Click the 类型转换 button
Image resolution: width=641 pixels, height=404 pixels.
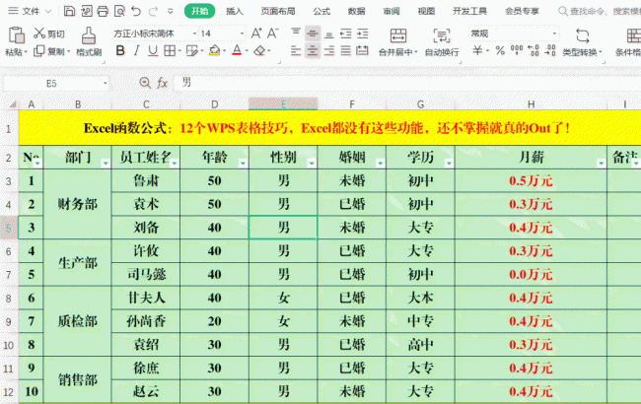(582, 41)
